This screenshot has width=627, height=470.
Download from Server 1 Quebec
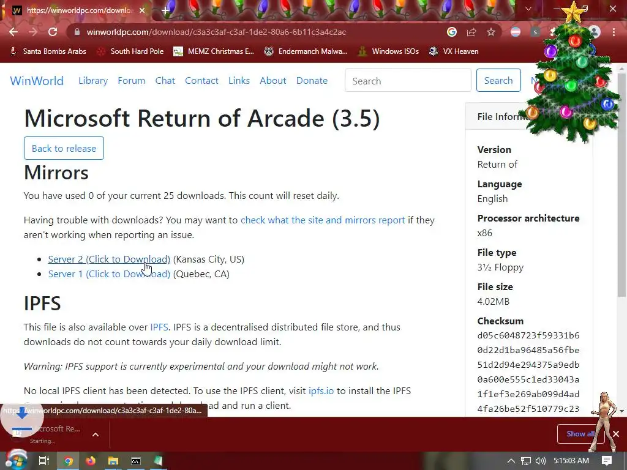[109, 274]
